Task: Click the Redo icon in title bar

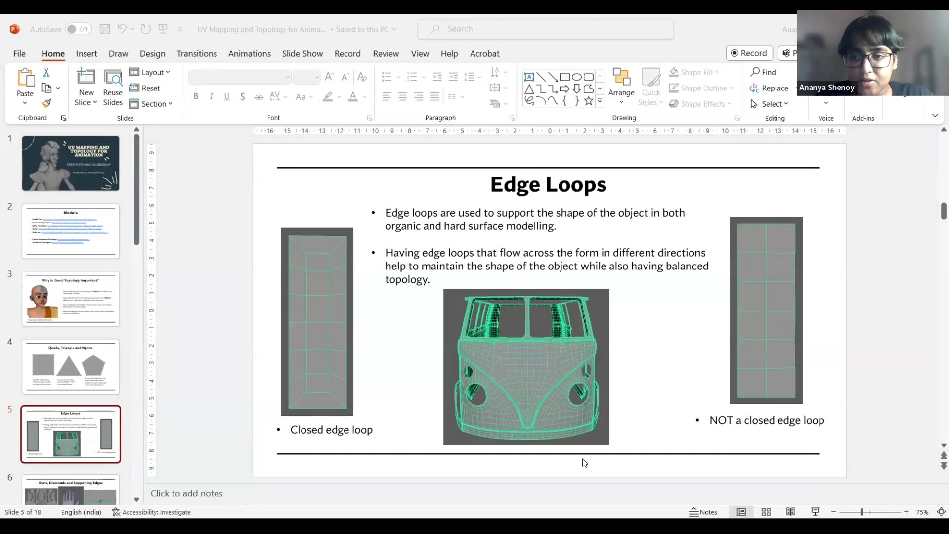Action: [145, 29]
